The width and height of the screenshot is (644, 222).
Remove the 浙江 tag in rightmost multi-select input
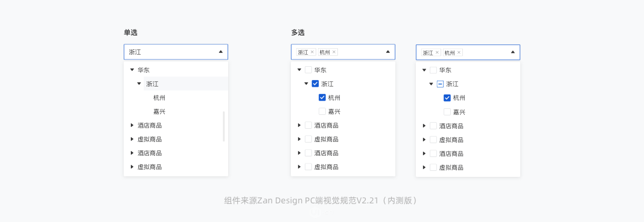click(x=437, y=52)
